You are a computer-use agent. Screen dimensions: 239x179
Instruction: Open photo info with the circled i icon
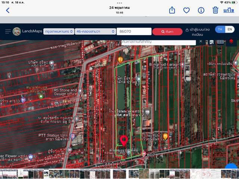coord(201,10)
